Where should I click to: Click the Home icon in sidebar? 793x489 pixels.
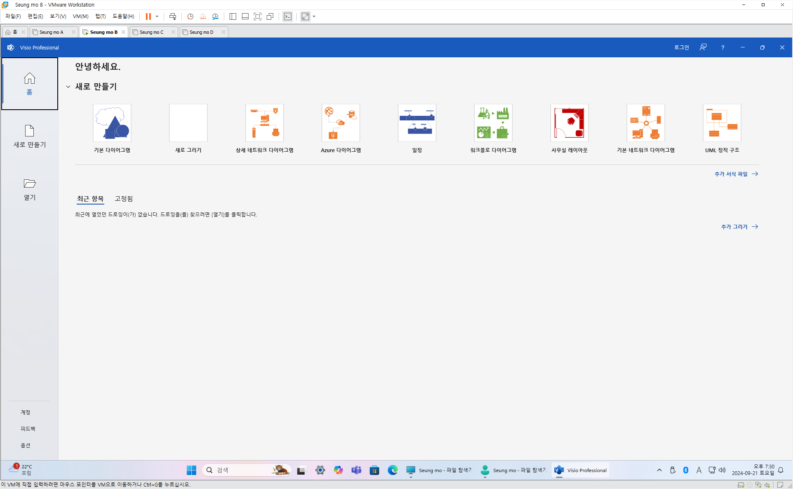[29, 78]
